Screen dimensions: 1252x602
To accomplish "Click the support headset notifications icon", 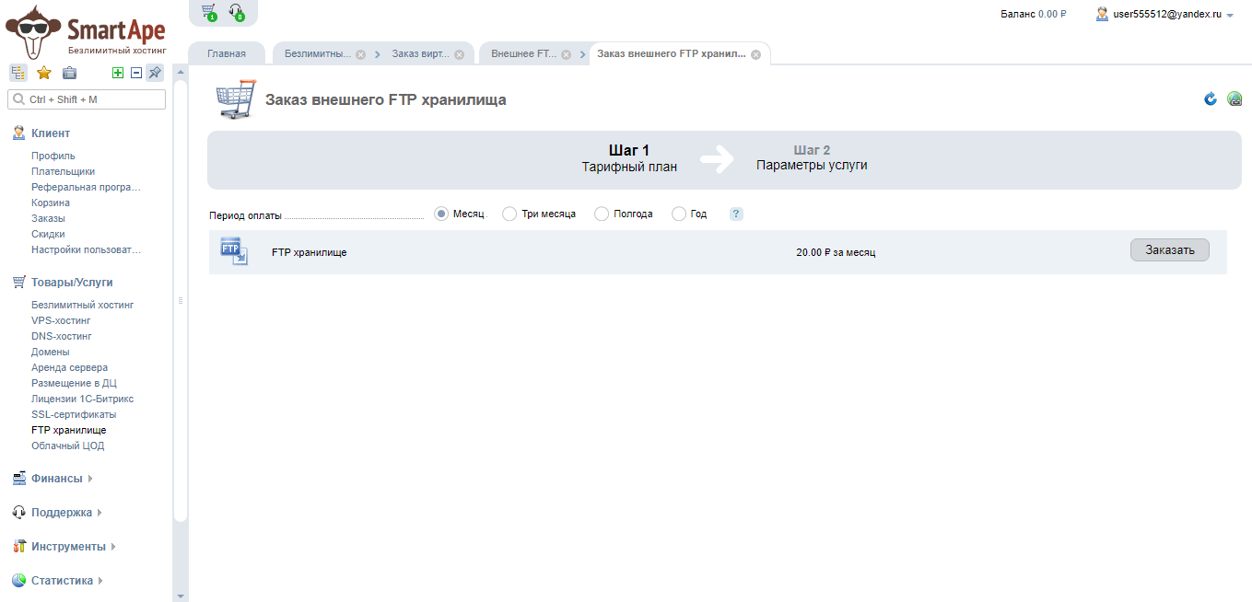I will coord(236,12).
